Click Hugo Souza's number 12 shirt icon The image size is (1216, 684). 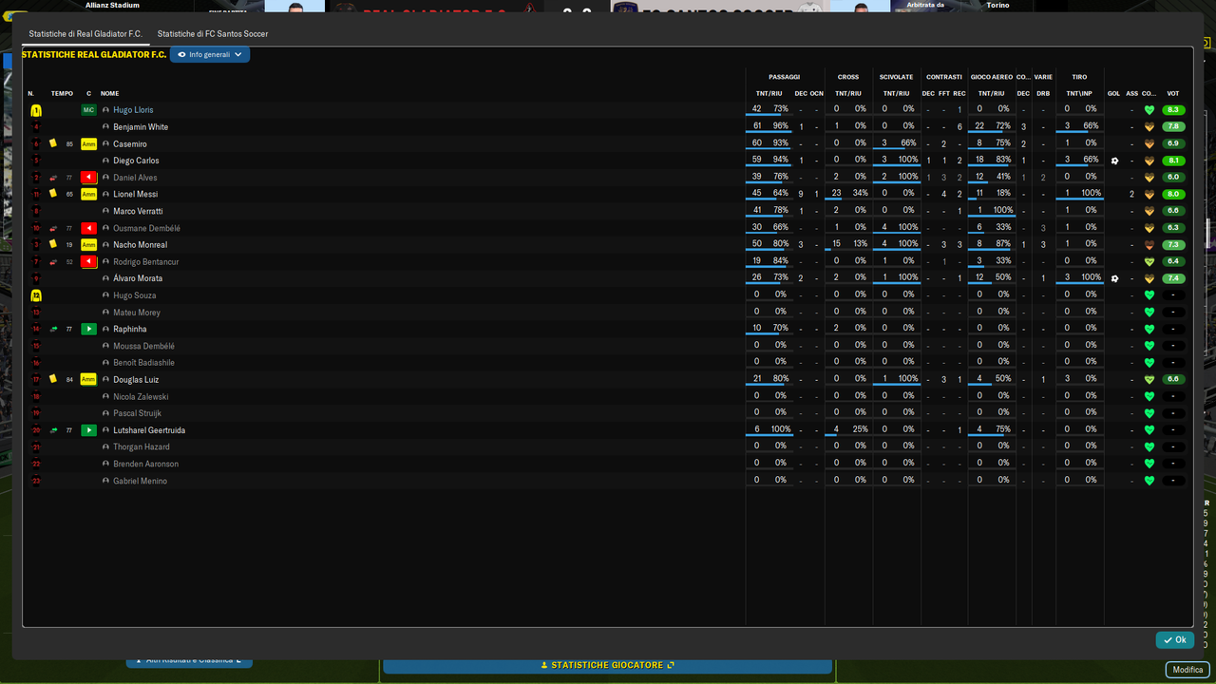(x=36, y=295)
